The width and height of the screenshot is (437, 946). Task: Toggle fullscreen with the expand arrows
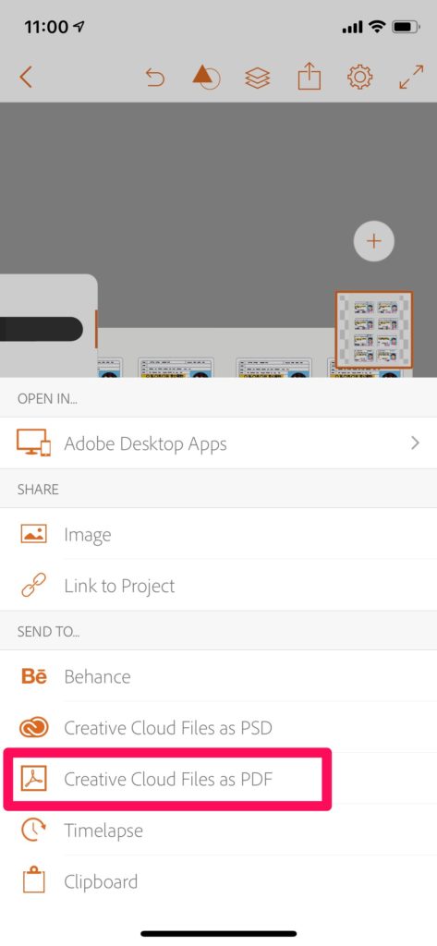coord(411,78)
